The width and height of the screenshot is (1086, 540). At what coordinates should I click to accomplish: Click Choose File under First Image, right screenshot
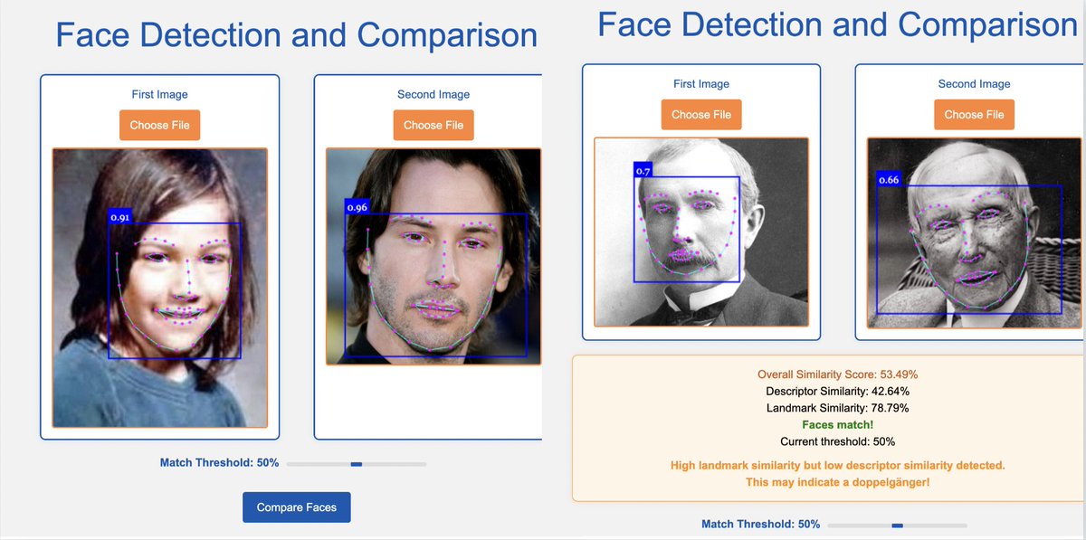point(701,115)
